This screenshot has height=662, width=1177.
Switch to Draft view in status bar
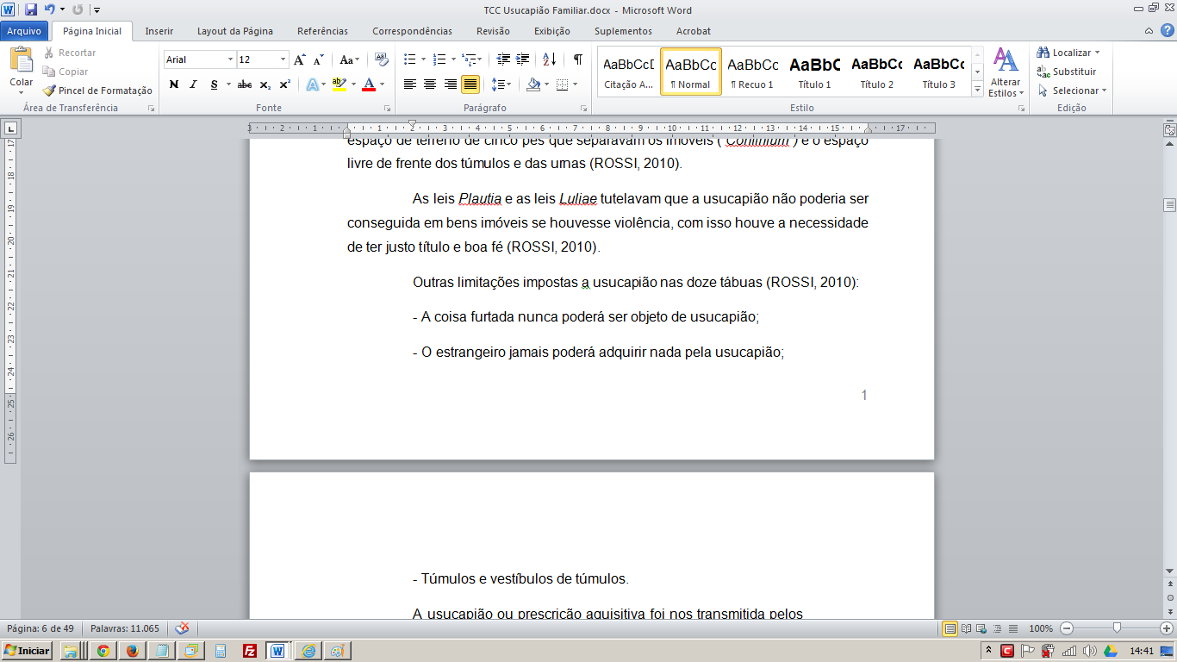(x=1013, y=628)
